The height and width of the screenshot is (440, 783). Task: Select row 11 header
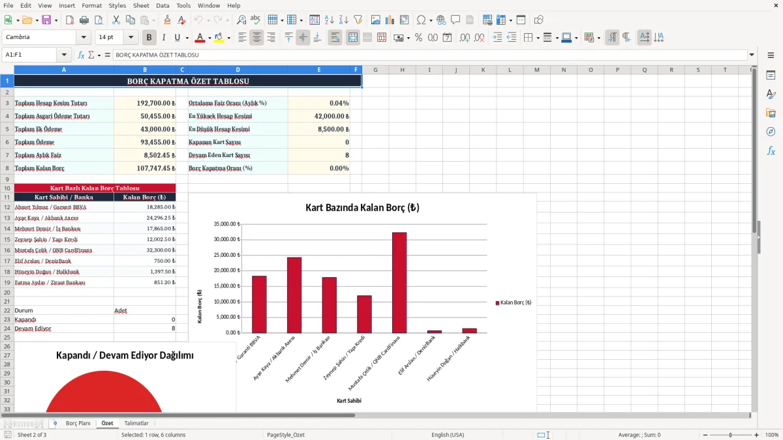7,197
